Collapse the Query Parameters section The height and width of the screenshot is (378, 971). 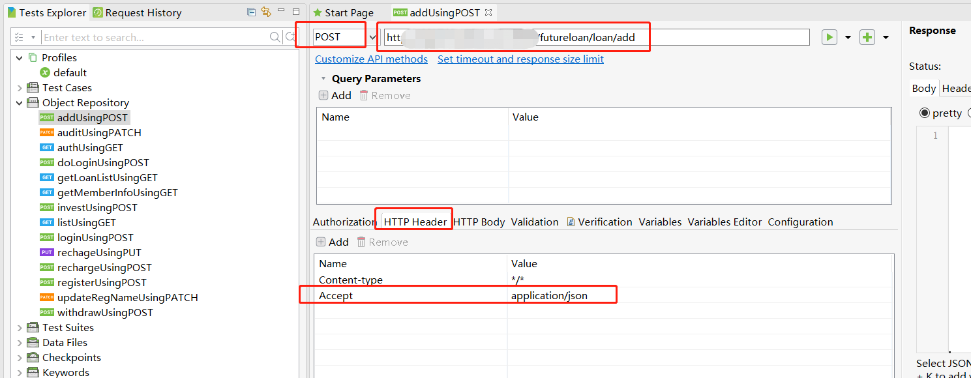coord(322,79)
